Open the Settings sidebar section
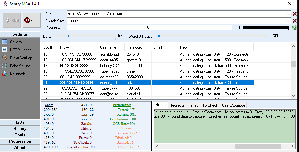 (x=20, y=34)
